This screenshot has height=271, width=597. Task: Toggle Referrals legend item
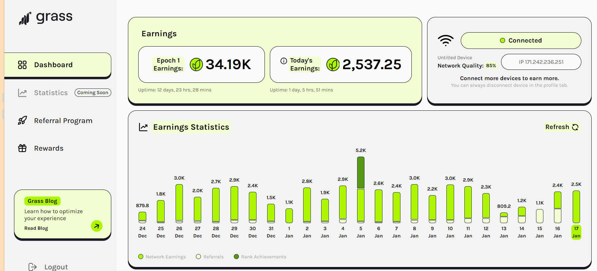pyautogui.click(x=210, y=257)
